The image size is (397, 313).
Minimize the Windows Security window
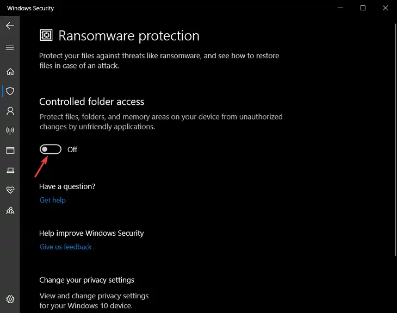tap(340, 8)
